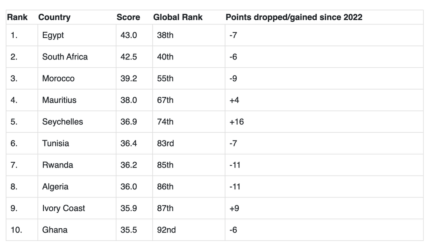This screenshot has width=439, height=248.
Task: Click the Country column header
Action: tap(54, 17)
